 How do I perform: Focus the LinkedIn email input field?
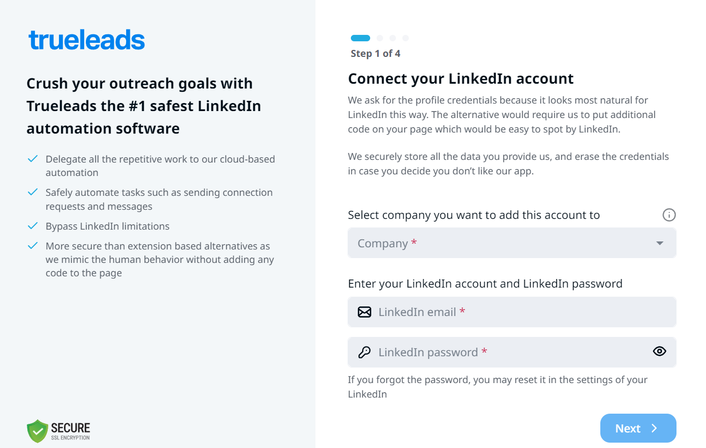pos(520,312)
